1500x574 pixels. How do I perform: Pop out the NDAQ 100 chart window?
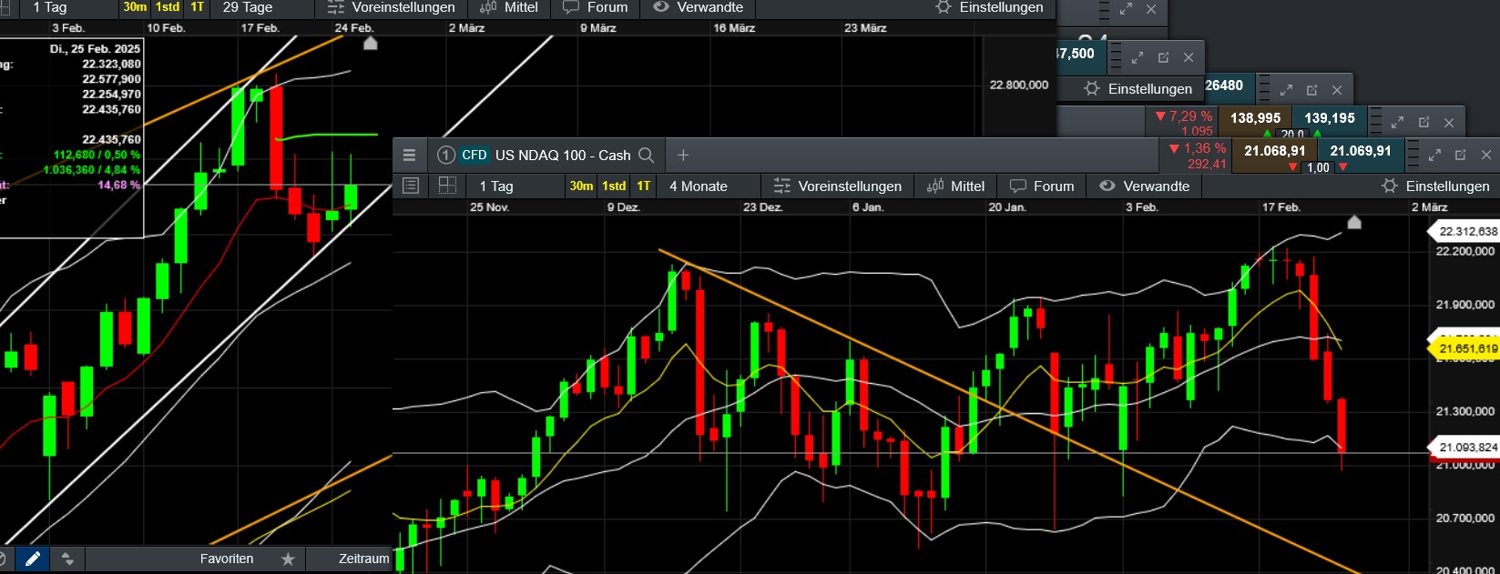point(1460,155)
